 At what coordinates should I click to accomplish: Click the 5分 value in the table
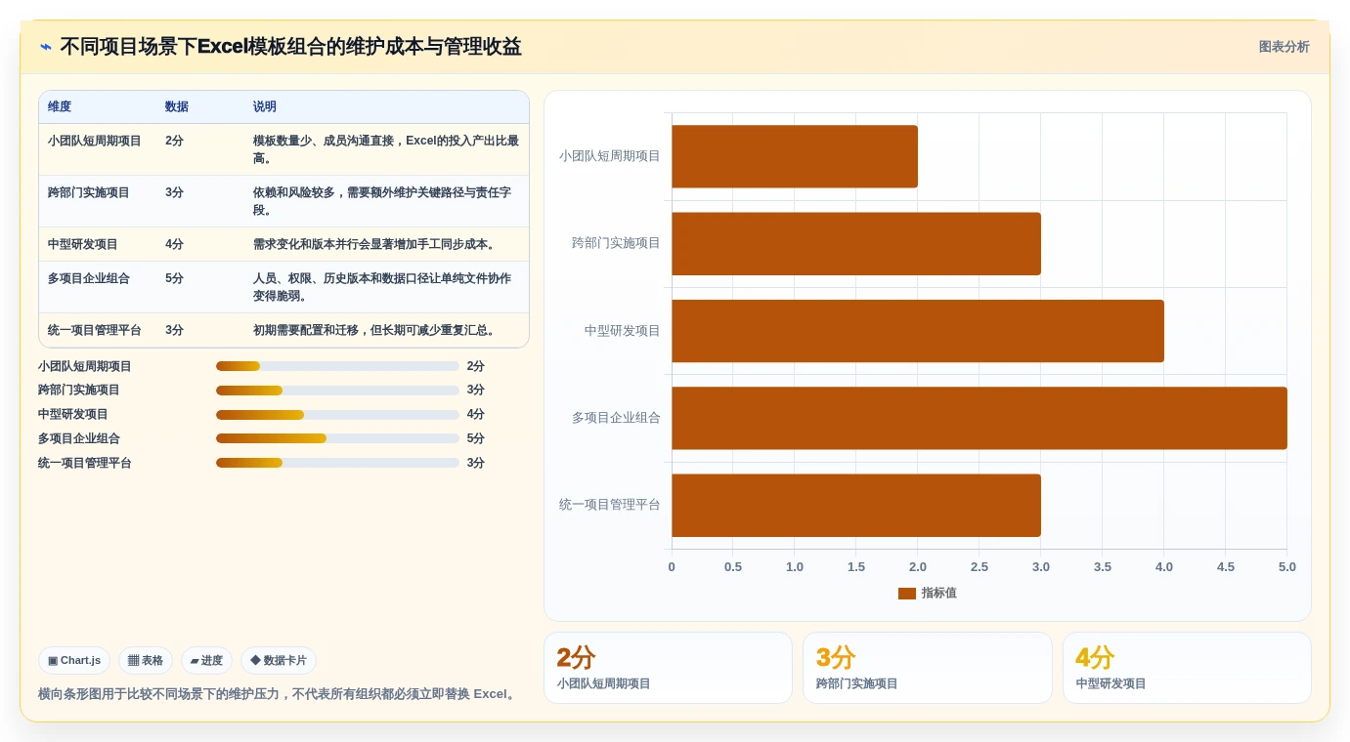(175, 279)
